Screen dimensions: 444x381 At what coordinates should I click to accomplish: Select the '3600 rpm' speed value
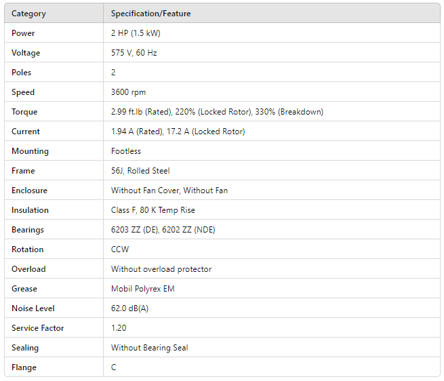point(128,92)
